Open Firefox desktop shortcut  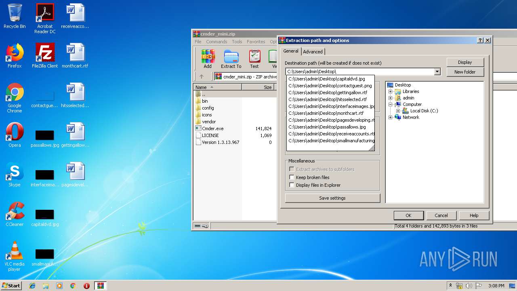point(15,56)
